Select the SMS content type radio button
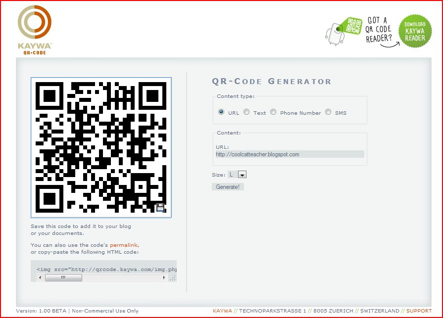The height and width of the screenshot is (318, 443). pyautogui.click(x=328, y=112)
